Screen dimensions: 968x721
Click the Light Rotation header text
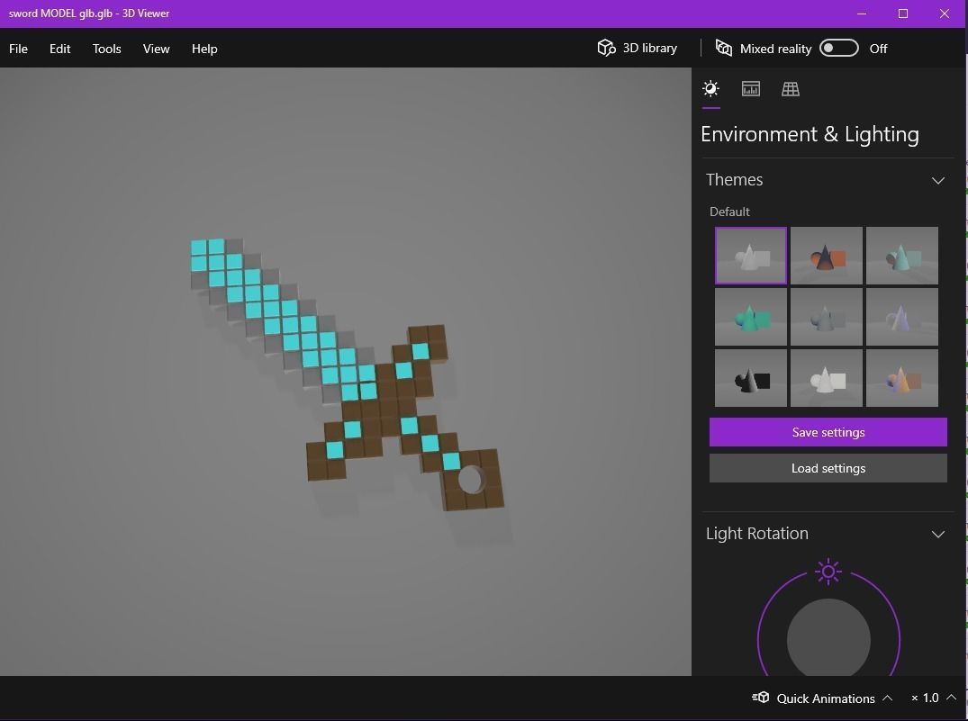pyautogui.click(x=757, y=534)
